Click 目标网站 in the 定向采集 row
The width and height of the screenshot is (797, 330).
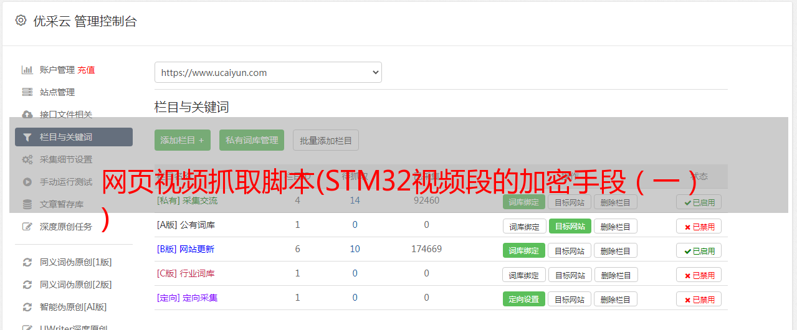tap(570, 299)
